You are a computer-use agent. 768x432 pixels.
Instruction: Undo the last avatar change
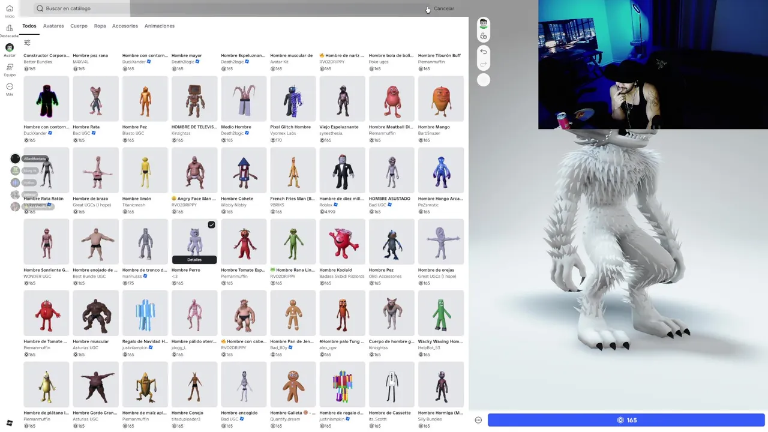pos(484,52)
